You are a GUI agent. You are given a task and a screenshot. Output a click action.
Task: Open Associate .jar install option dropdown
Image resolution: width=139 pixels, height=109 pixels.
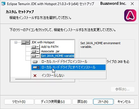35,51
